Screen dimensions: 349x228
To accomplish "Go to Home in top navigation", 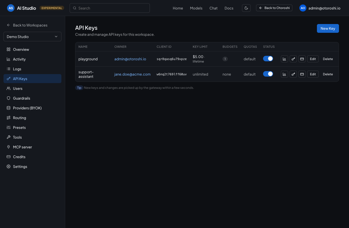I will click(x=178, y=8).
